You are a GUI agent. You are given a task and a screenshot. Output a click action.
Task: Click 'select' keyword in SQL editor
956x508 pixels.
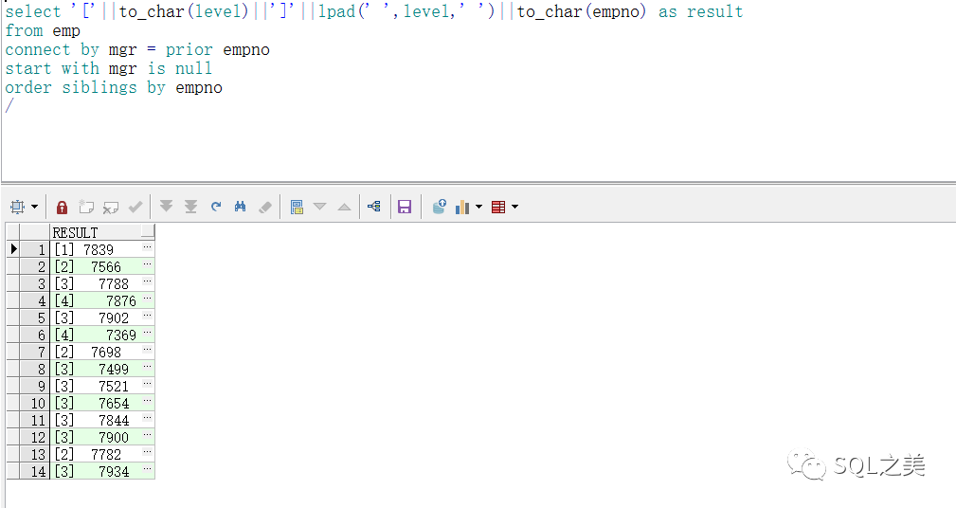pos(33,11)
